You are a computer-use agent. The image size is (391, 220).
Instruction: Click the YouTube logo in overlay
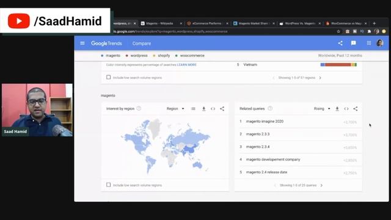click(x=19, y=21)
